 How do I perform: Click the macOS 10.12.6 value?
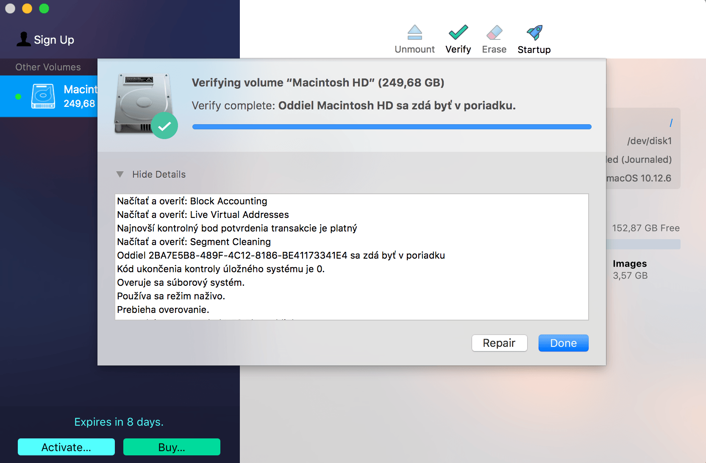click(x=639, y=178)
